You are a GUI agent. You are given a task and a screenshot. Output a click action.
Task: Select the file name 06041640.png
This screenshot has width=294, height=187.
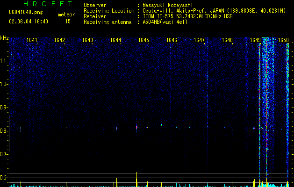point(26,13)
